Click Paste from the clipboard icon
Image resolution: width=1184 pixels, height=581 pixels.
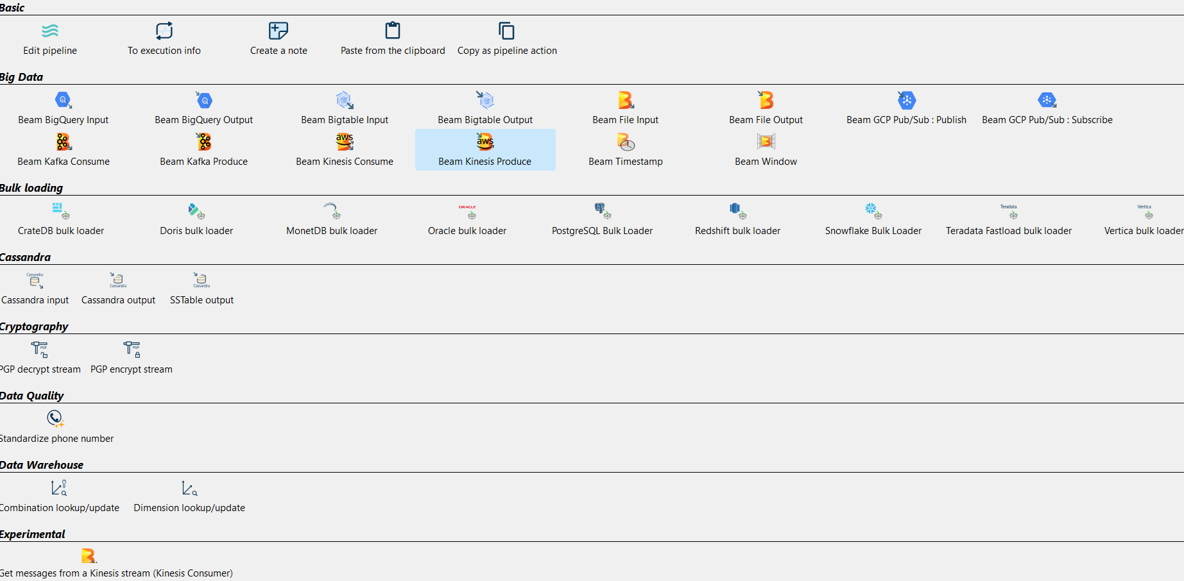[x=393, y=31]
